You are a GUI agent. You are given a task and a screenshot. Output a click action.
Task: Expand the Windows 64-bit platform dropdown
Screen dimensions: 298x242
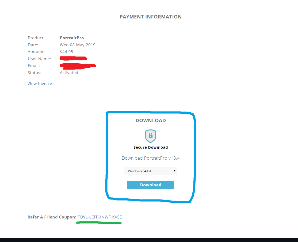[x=151, y=171]
